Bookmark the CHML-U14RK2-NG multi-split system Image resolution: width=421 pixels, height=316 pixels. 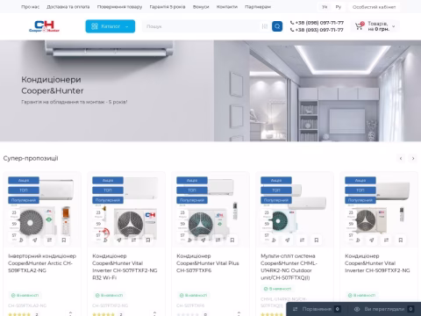pos(317,240)
